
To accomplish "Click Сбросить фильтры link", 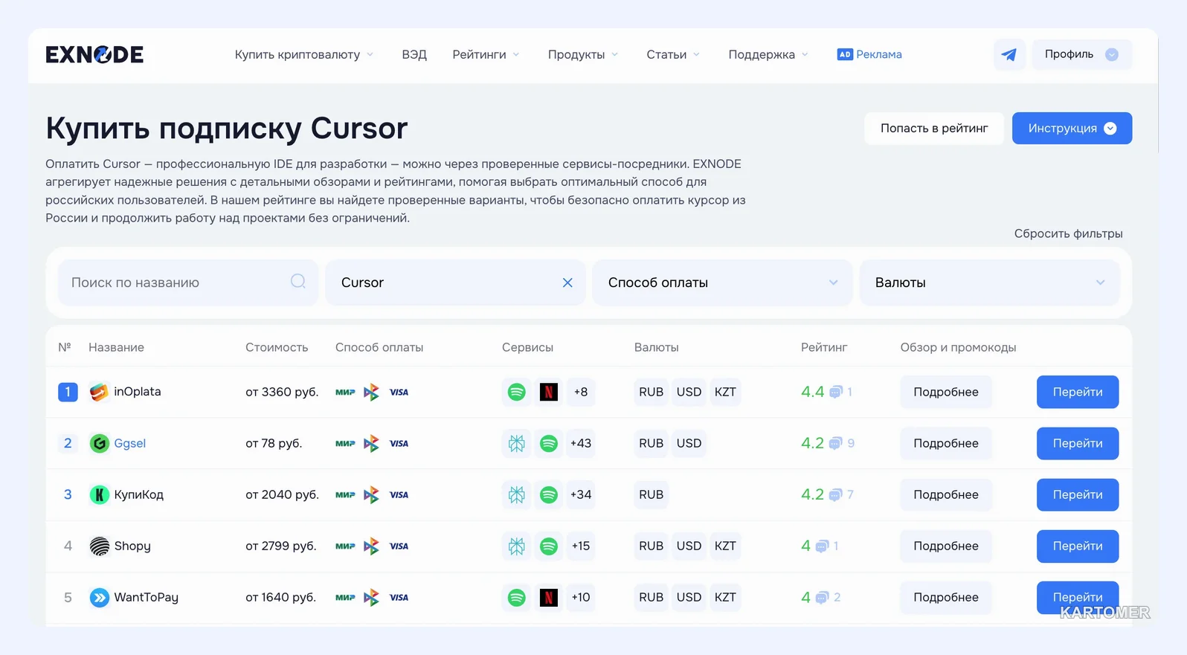I will pos(1068,233).
